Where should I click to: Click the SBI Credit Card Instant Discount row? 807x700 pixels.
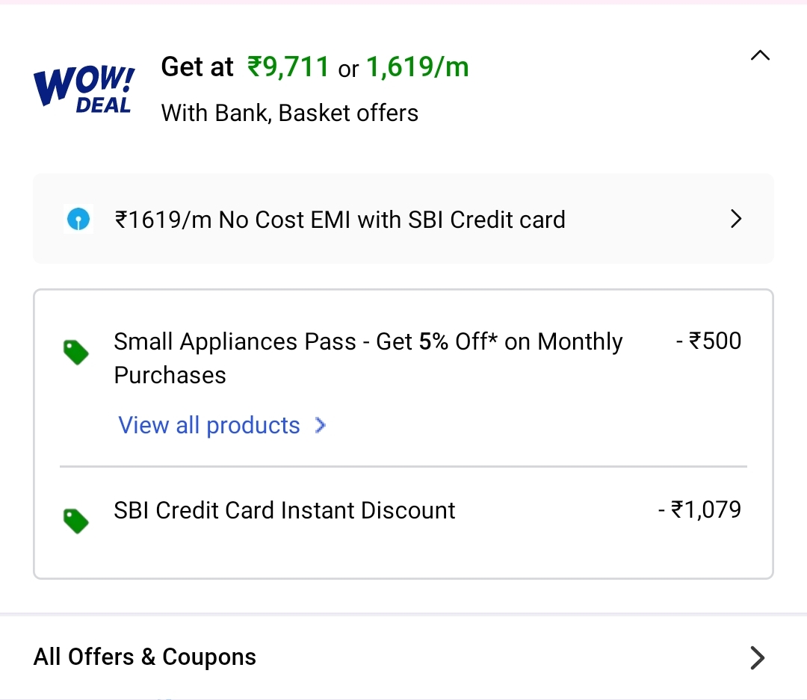pyautogui.click(x=284, y=510)
